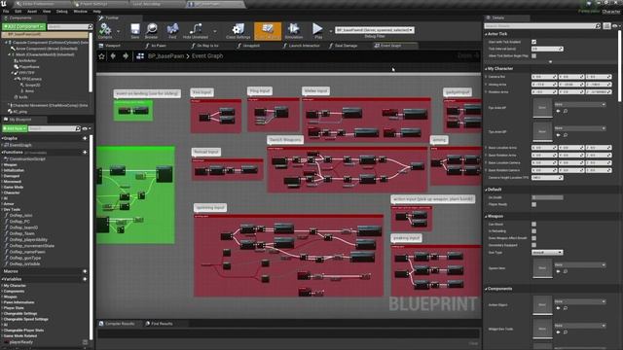Click the favorite star in graph bar
This screenshot has height=350, width=623.
[101, 56]
